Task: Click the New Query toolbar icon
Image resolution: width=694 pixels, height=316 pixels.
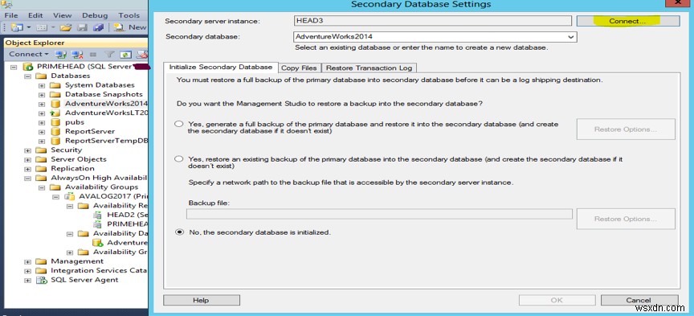Action: [119, 27]
